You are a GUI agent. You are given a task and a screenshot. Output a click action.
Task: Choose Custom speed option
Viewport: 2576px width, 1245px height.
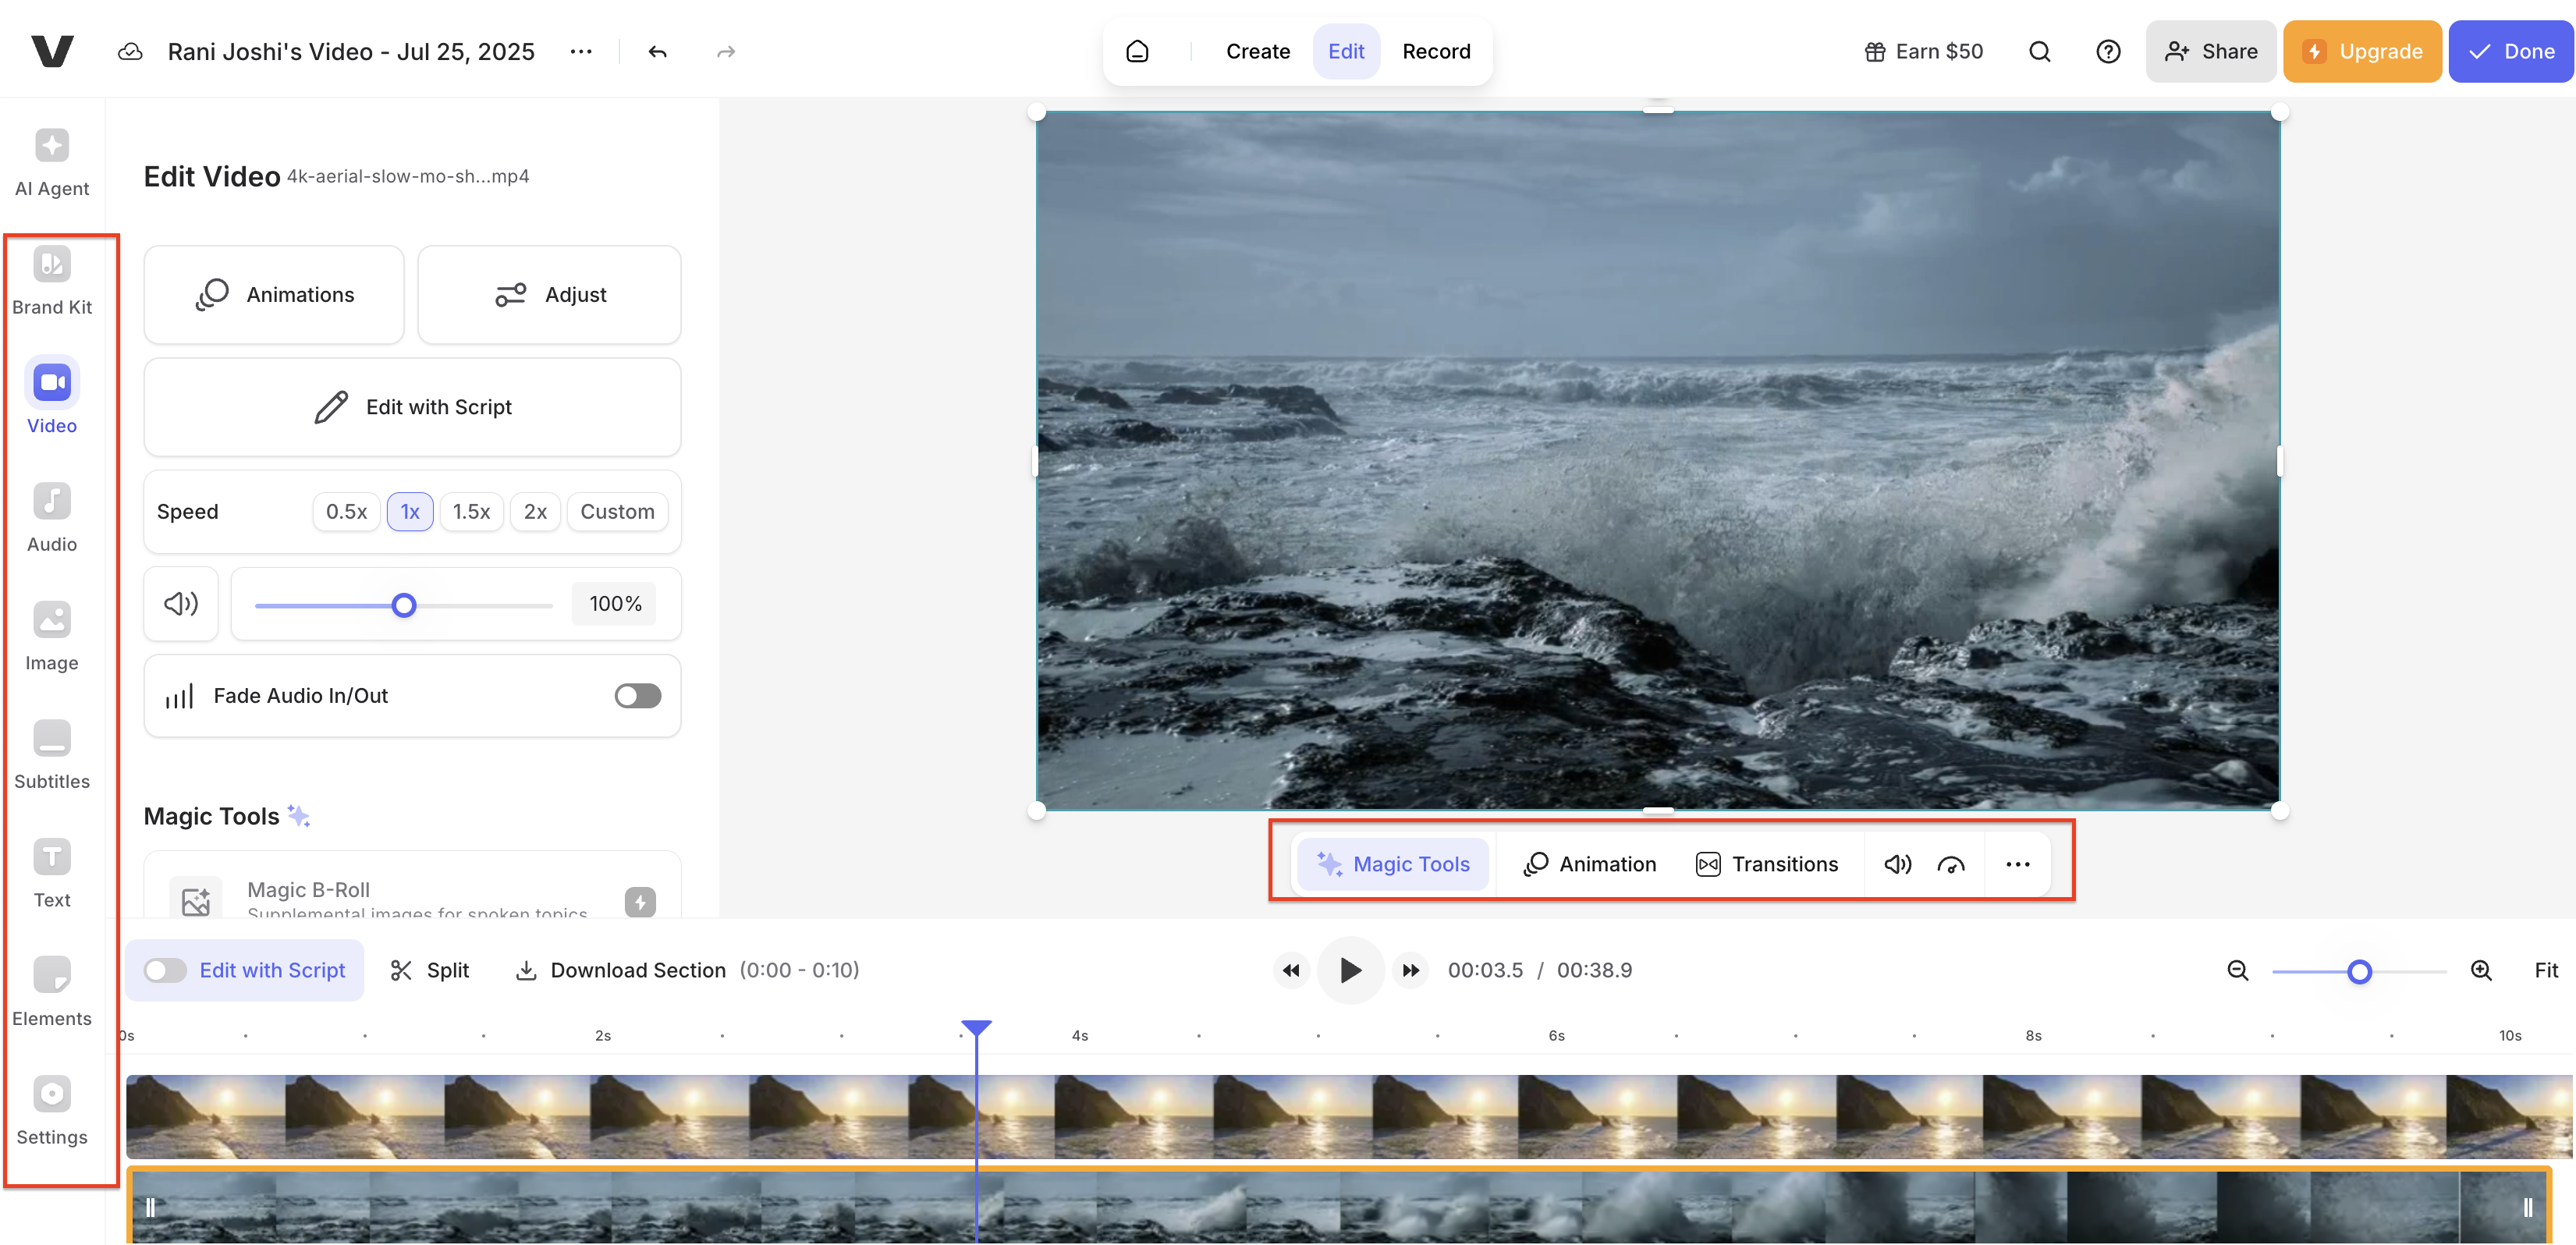[617, 512]
